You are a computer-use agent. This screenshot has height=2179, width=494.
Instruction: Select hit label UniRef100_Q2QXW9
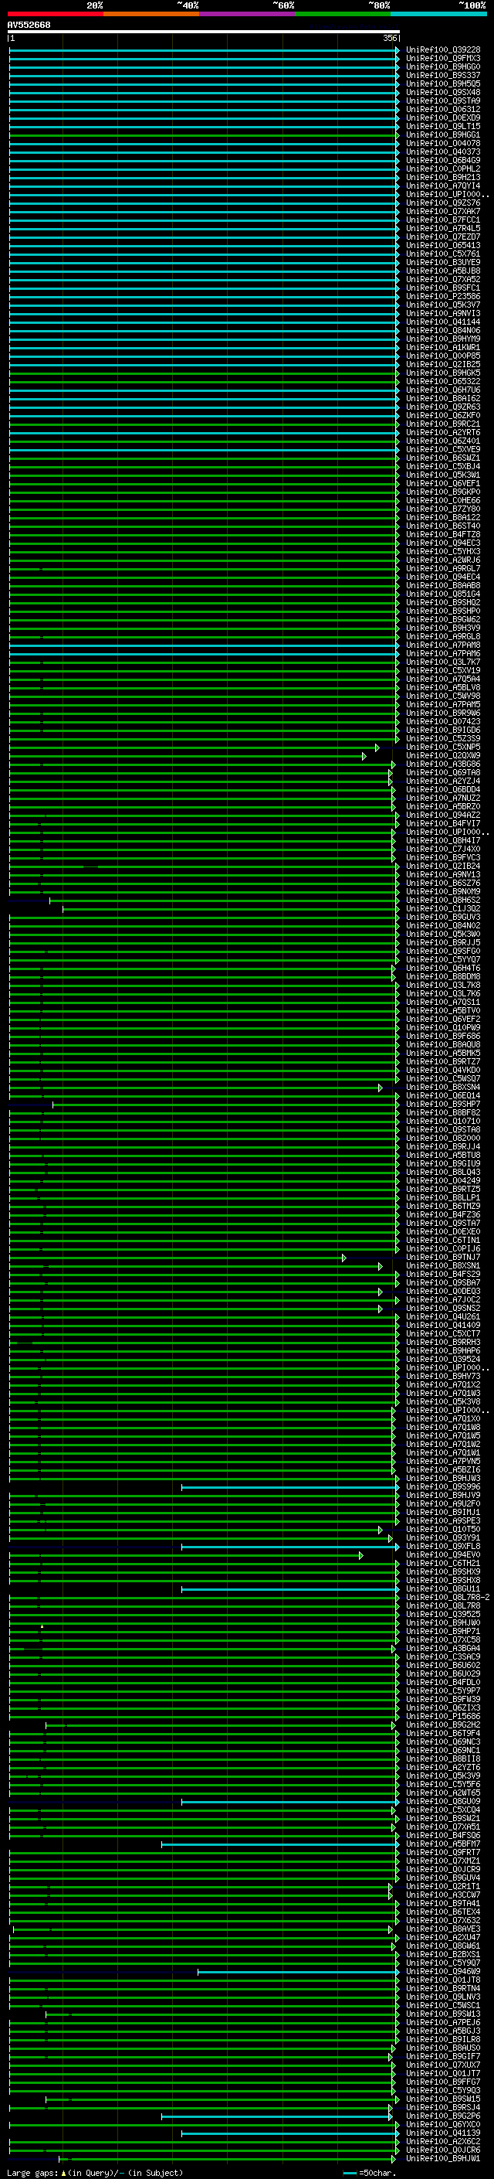(x=442, y=756)
